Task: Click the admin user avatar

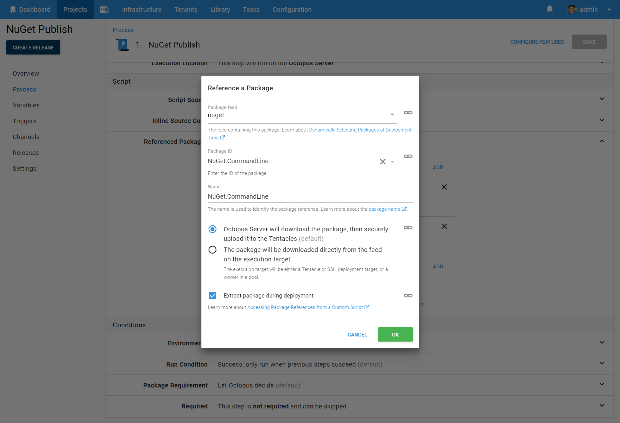Action: 572,10
